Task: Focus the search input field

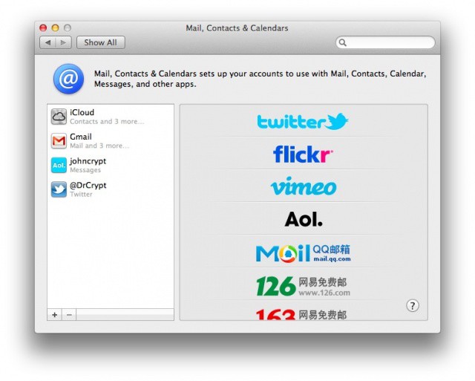Action: click(x=385, y=42)
